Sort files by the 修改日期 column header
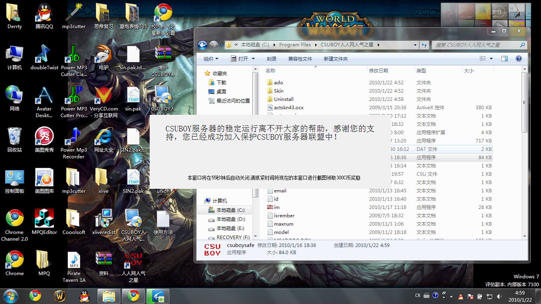541x304 pixels. tap(391, 70)
